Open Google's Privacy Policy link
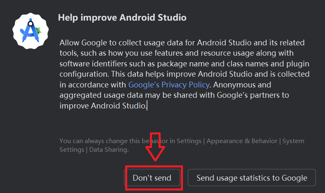The height and width of the screenshot is (193, 325). pyautogui.click(x=169, y=85)
